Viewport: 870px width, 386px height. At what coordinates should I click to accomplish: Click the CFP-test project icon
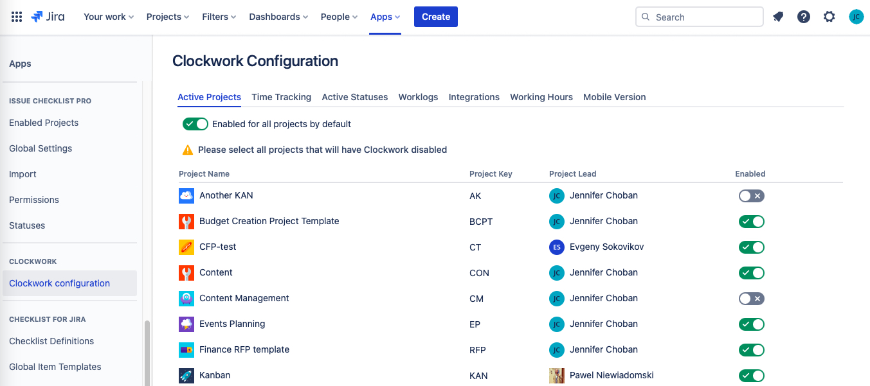[x=186, y=247]
